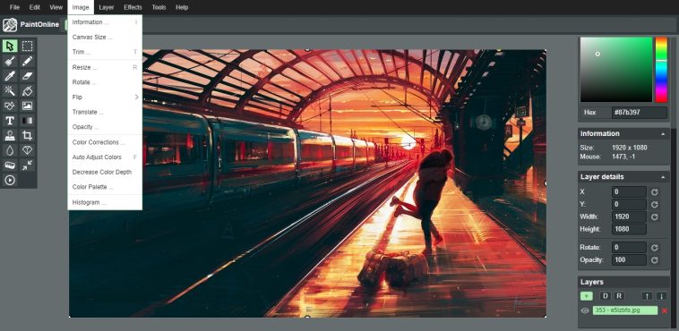Screen dimensions: 679x331
Task: Reset the Opacity value
Action: click(x=654, y=260)
